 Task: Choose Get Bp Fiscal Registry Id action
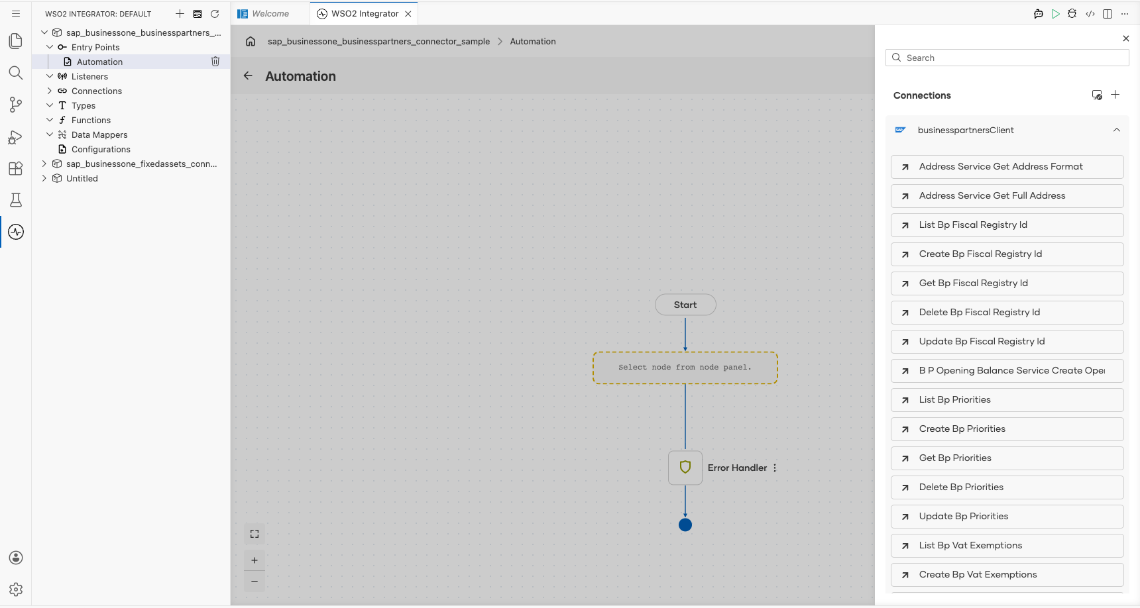click(x=1007, y=283)
